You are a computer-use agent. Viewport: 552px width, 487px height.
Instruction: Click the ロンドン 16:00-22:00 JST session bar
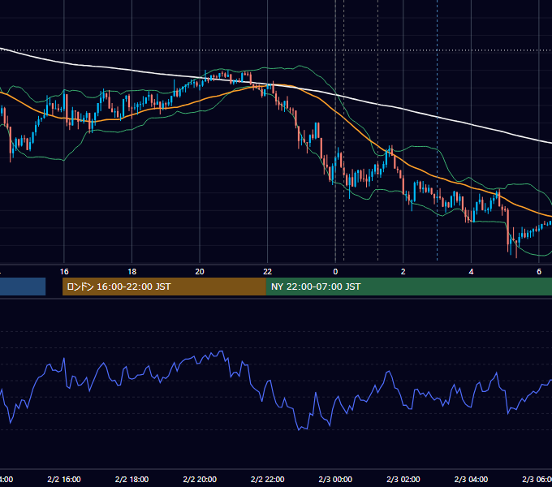(164, 287)
